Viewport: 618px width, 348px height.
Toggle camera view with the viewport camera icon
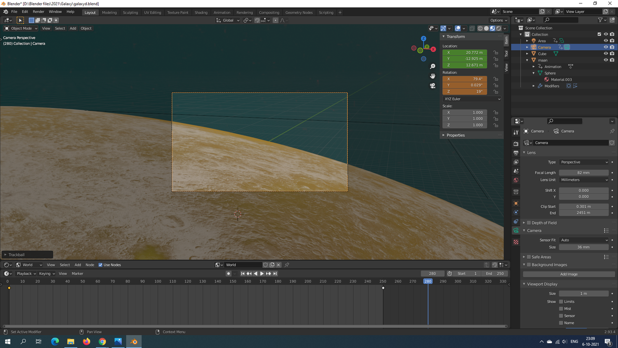coord(433,86)
